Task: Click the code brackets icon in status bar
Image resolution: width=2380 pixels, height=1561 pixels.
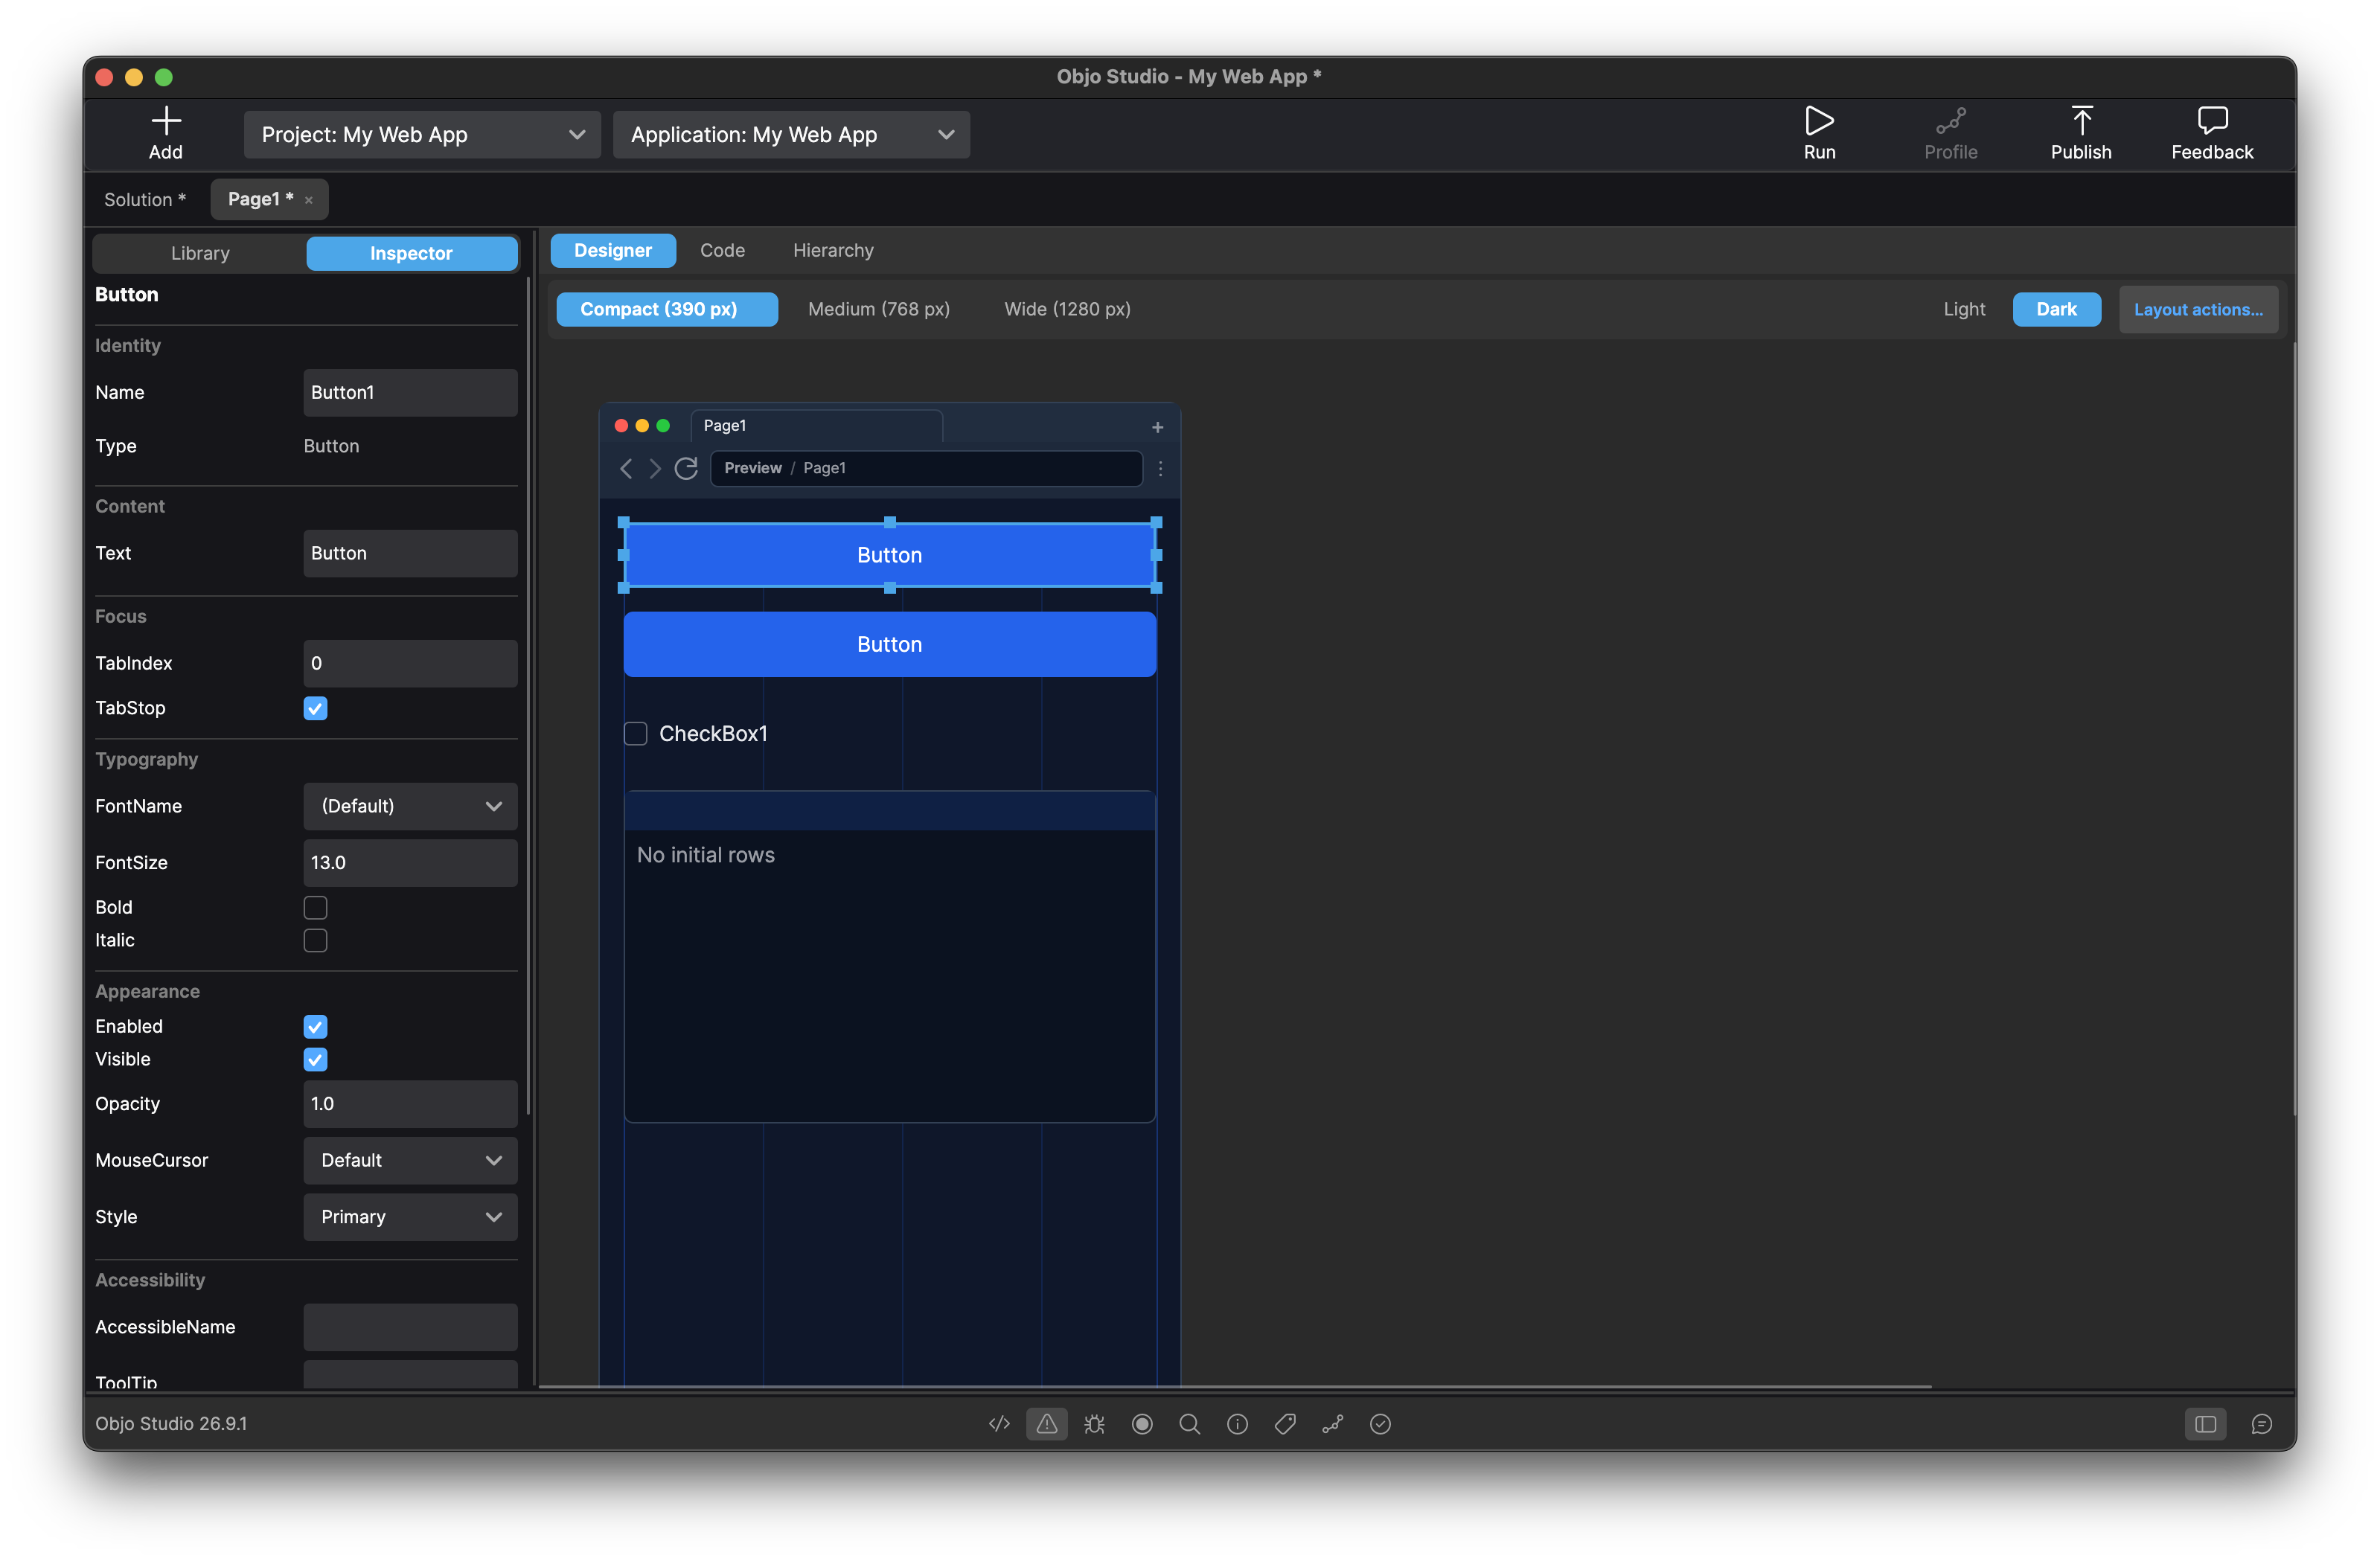Action: tap(999, 1423)
